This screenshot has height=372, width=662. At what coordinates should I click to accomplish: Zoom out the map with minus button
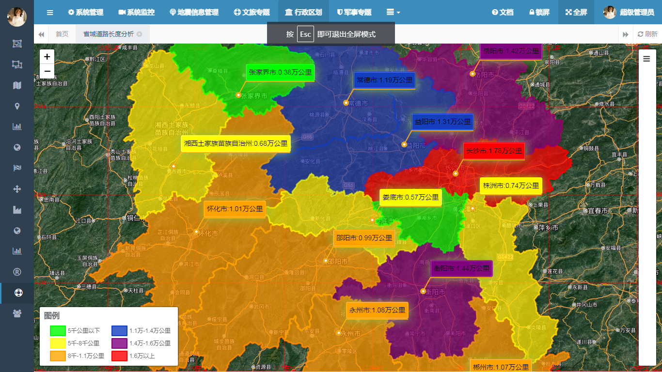pyautogui.click(x=47, y=71)
